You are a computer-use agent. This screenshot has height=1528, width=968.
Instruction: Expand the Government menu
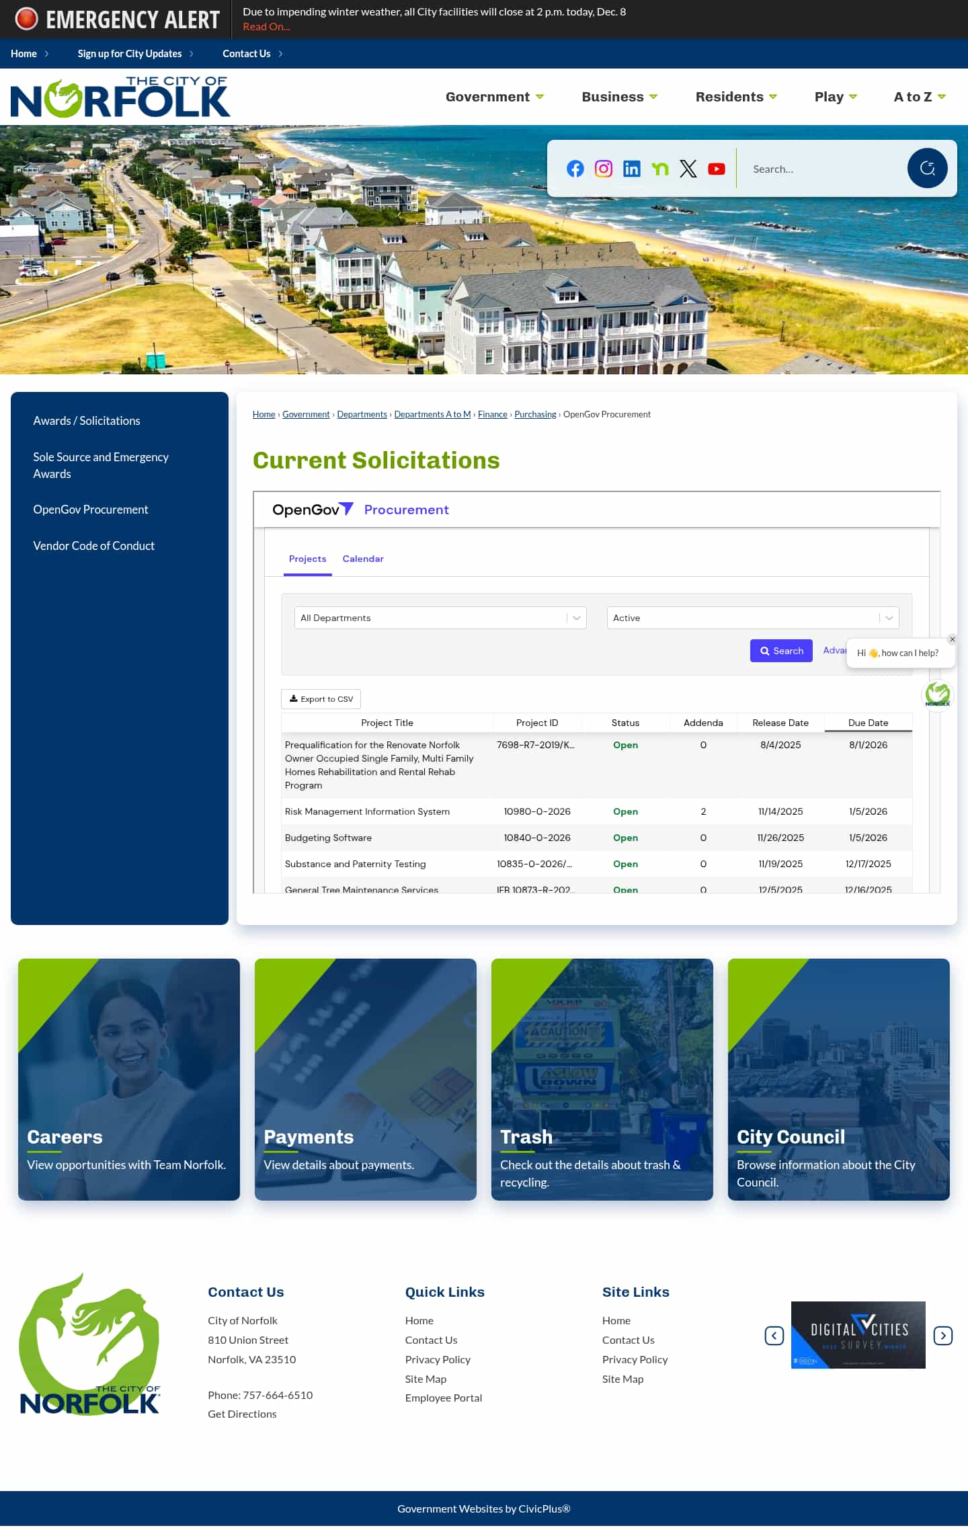click(x=494, y=97)
